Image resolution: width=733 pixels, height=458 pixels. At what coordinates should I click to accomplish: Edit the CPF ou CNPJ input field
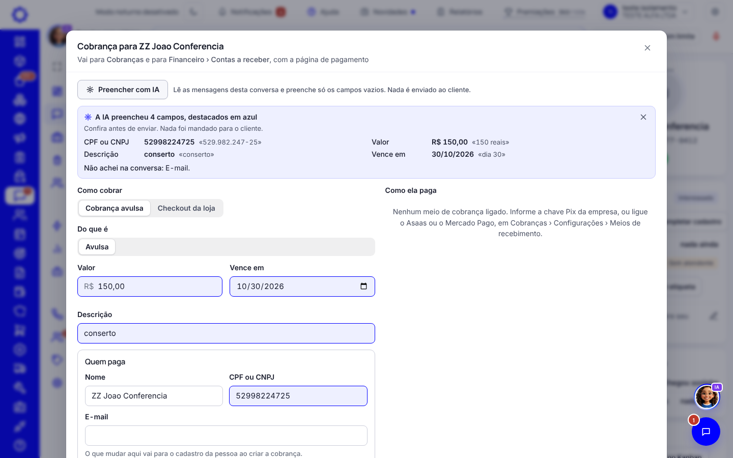(298, 396)
